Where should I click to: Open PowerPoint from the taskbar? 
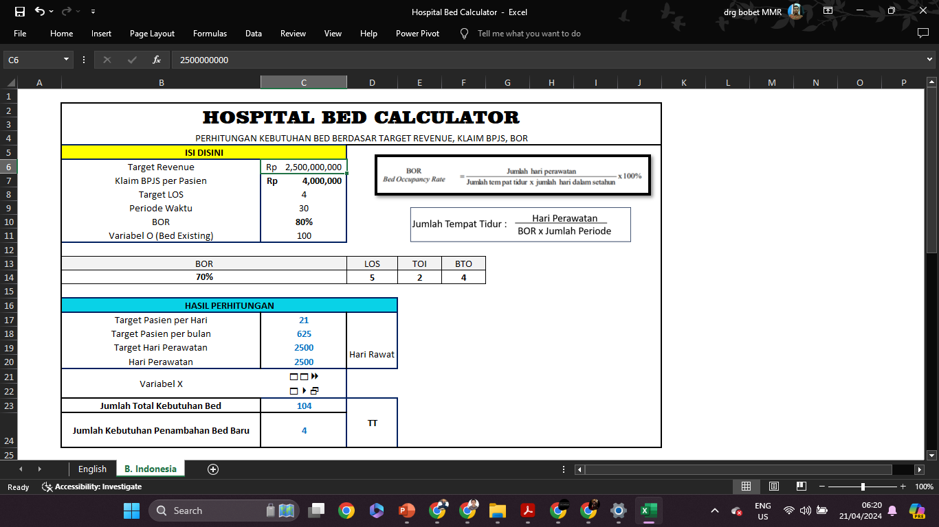point(406,511)
